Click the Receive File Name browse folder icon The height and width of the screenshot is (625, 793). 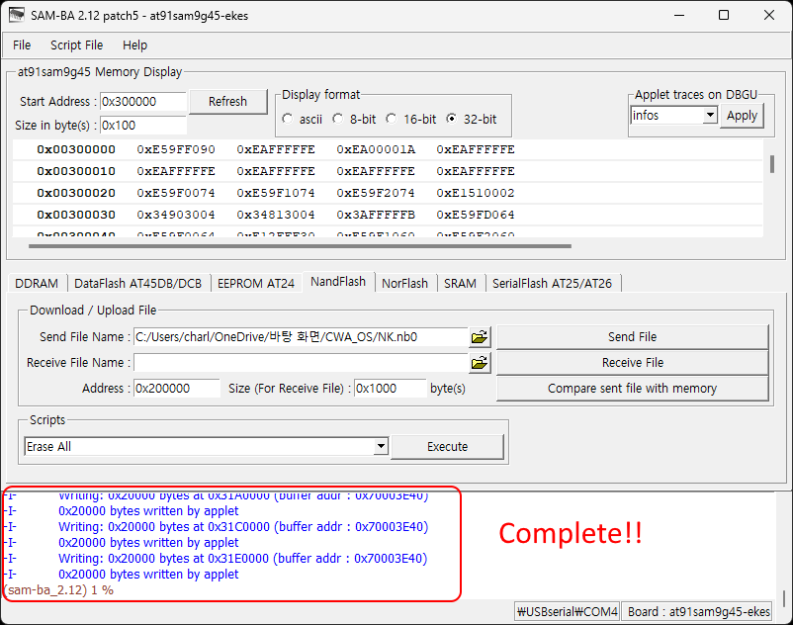click(481, 363)
